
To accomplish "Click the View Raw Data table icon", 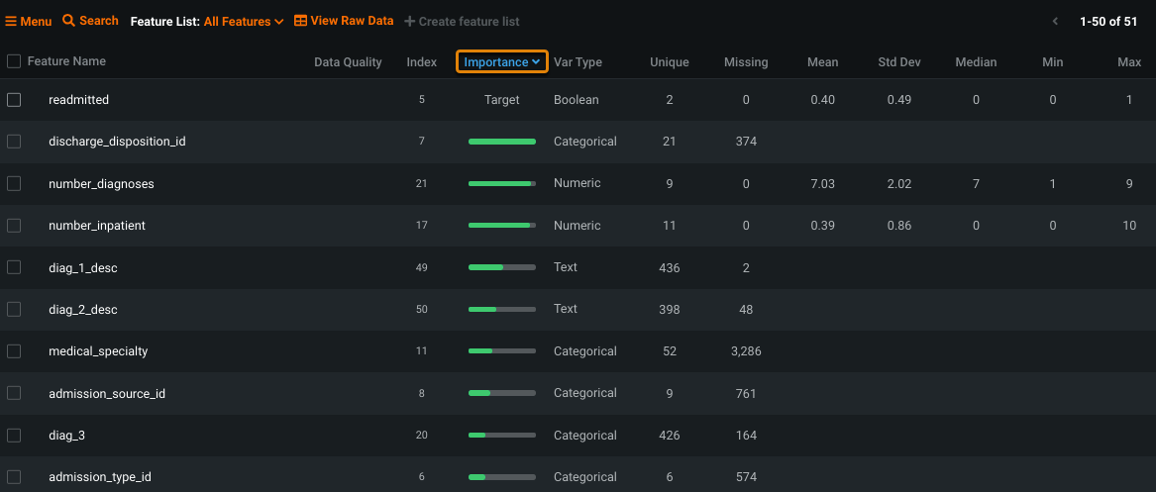I will point(300,21).
